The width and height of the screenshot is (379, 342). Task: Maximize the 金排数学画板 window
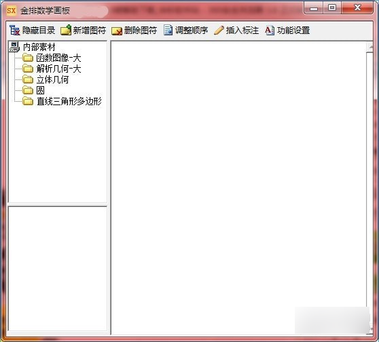332,8
